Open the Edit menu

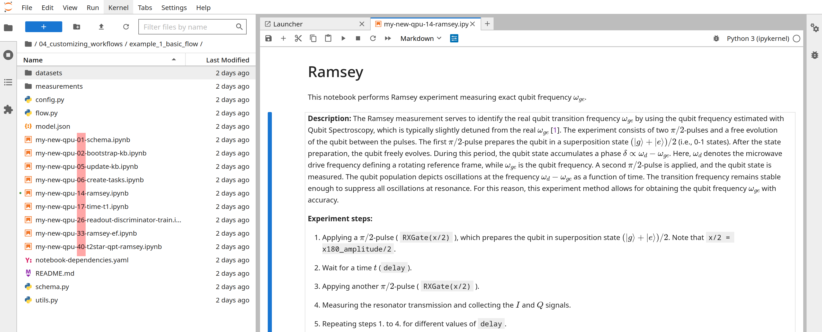pos(47,7)
